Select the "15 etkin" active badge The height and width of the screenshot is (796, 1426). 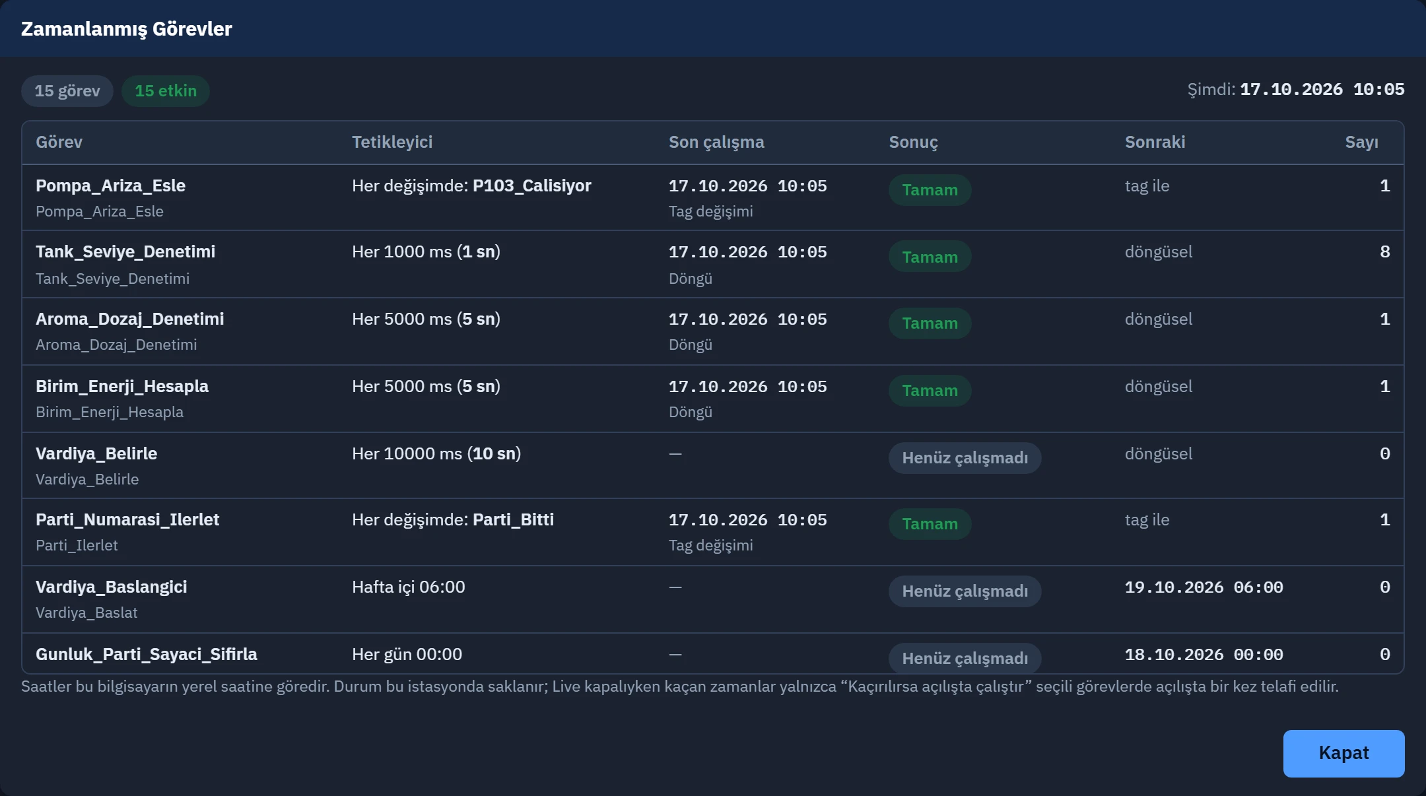(x=166, y=91)
